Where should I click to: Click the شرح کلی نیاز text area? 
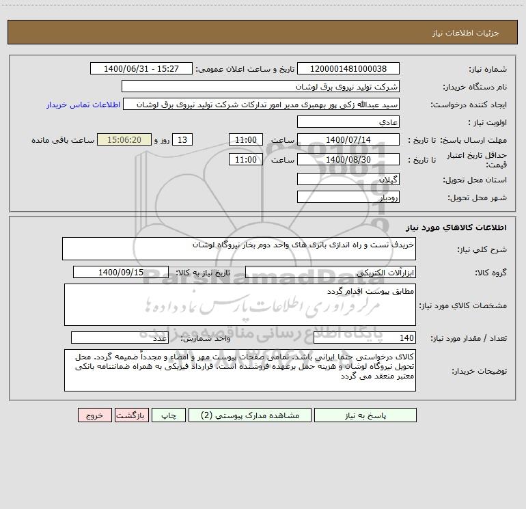pyautogui.click(x=239, y=249)
